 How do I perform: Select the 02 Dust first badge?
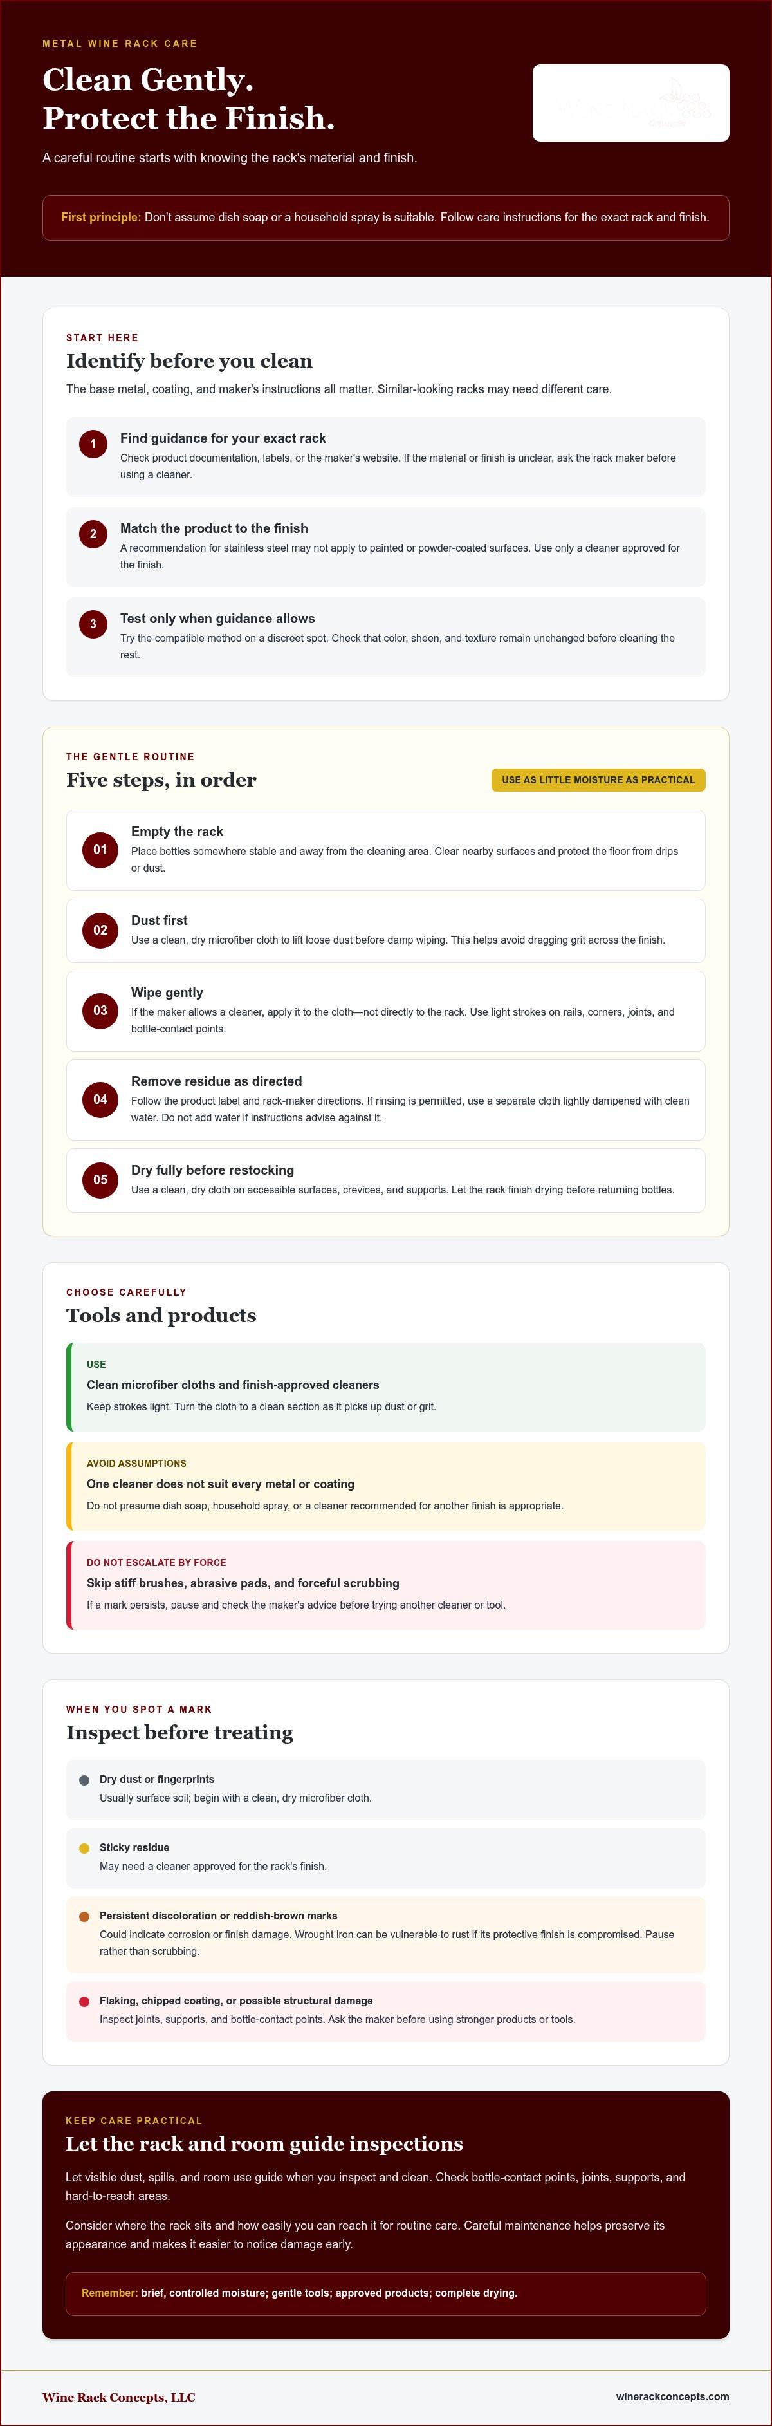[x=100, y=929]
